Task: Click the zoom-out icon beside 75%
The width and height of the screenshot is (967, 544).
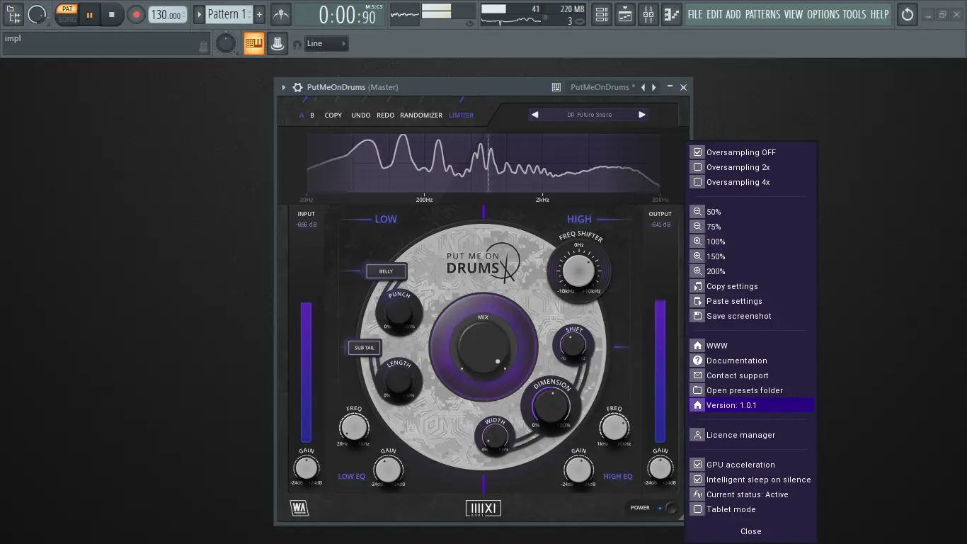Action: (698, 227)
